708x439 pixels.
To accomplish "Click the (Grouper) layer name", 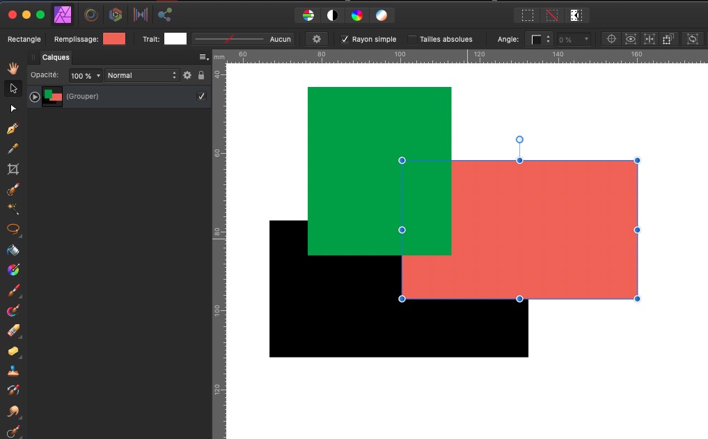I will coord(82,96).
